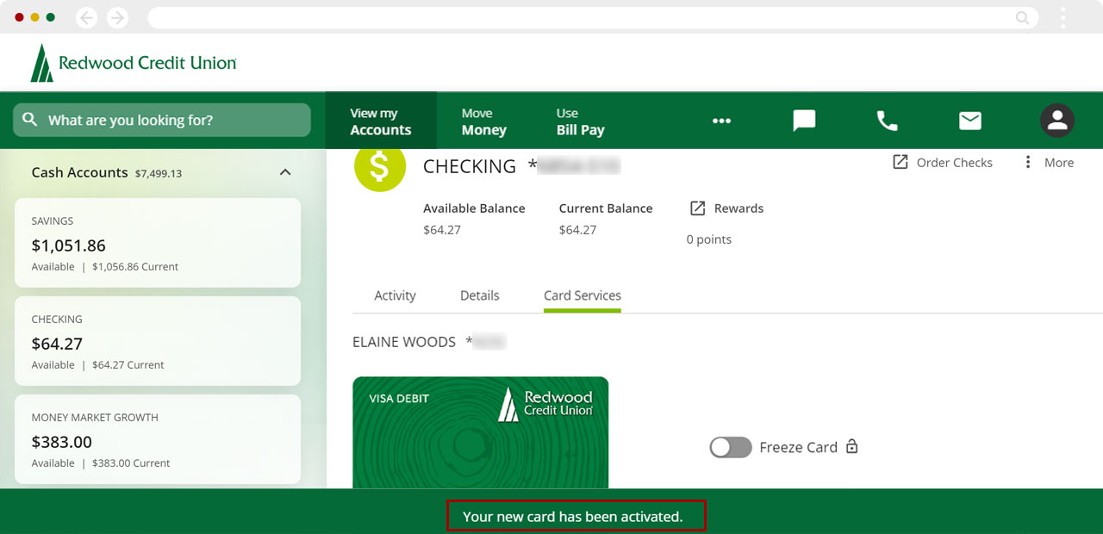This screenshot has width=1103, height=534.
Task: Toggle the Freeze Card switch
Action: (731, 447)
